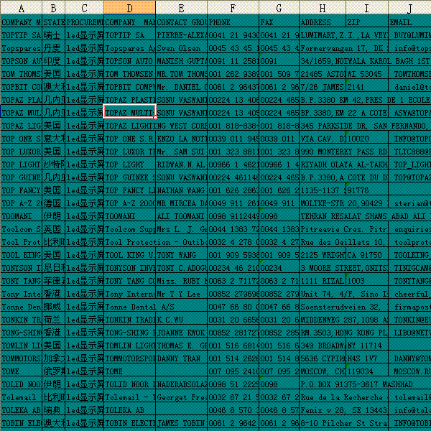Click the FAX header cell
This screenshot has width=431, height=431.
[279, 22]
